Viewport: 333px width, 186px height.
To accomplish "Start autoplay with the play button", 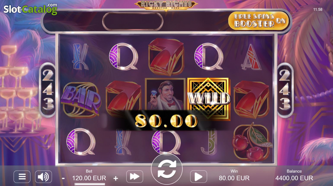I will (198, 177).
